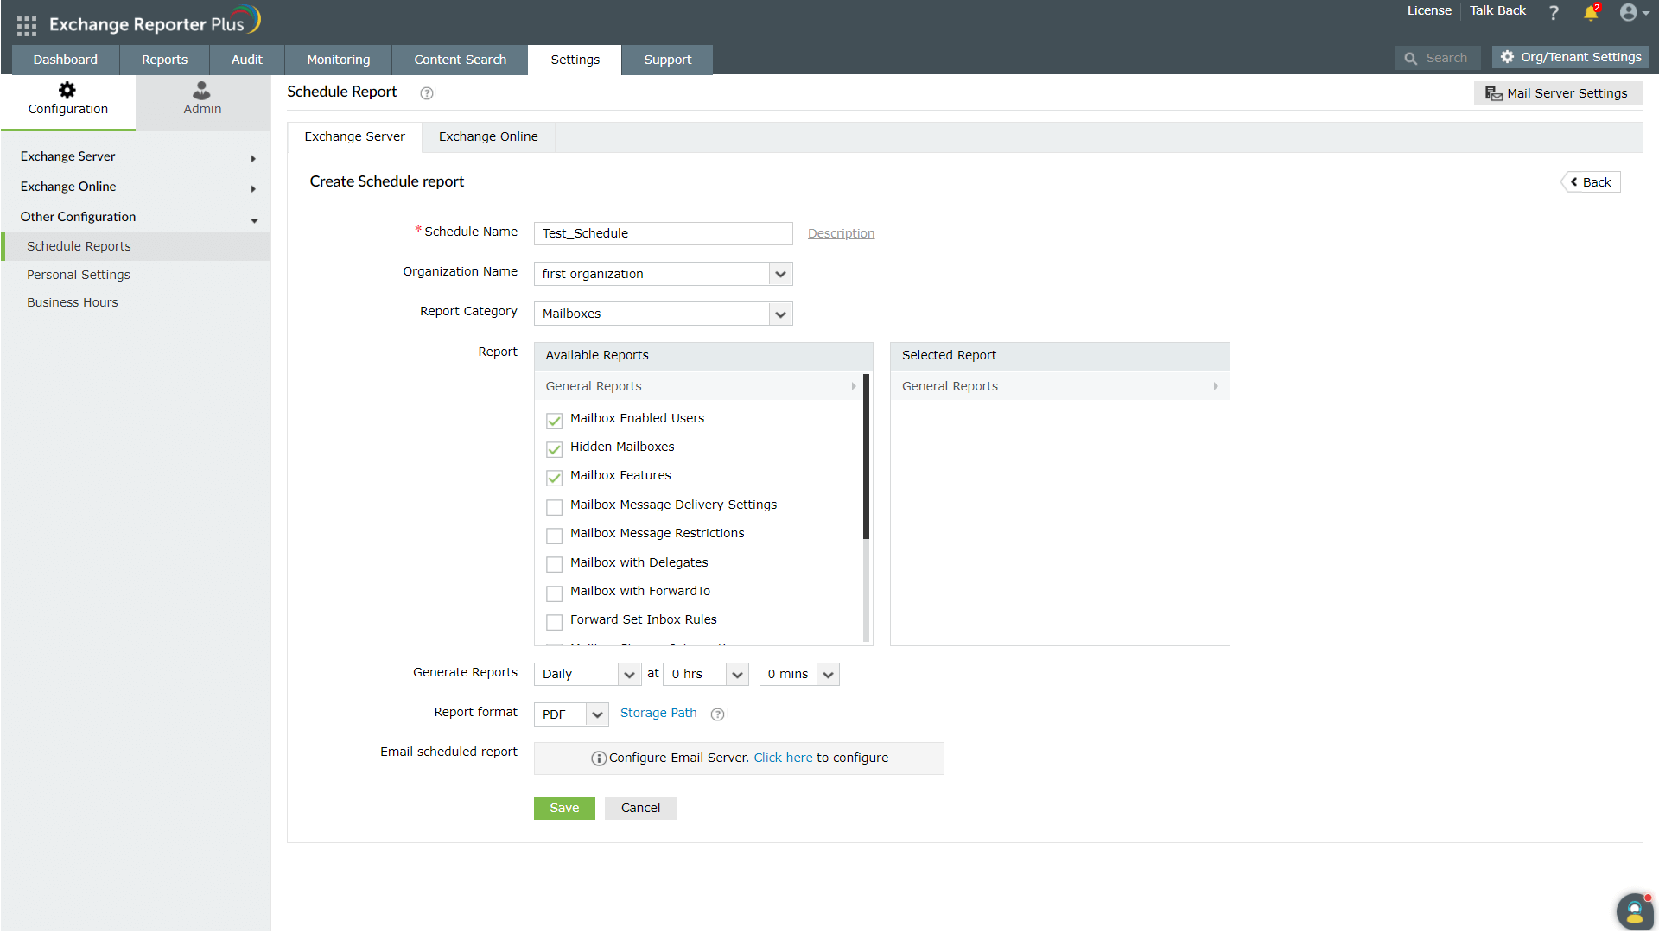
Task: Click Storage Path help icon
Action: tap(717, 714)
